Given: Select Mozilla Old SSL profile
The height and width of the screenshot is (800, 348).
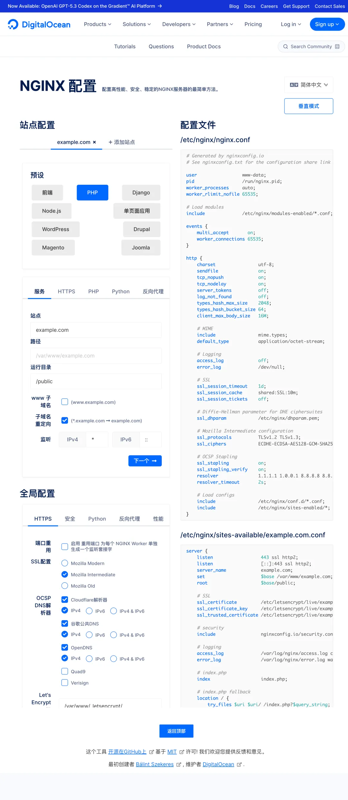Looking at the screenshot, I should point(65,586).
